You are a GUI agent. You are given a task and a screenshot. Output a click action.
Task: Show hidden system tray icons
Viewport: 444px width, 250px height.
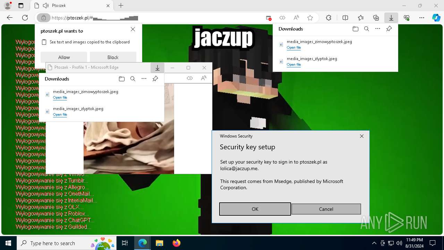(x=374, y=243)
